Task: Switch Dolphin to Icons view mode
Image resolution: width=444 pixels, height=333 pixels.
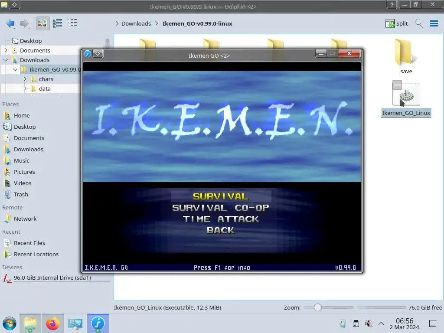Action: click(x=42, y=23)
